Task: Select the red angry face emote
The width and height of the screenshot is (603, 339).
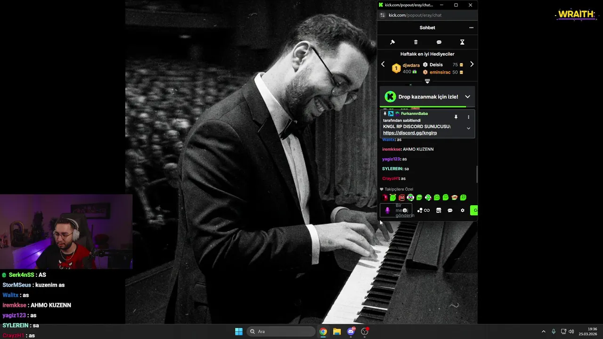Action: [401, 197]
